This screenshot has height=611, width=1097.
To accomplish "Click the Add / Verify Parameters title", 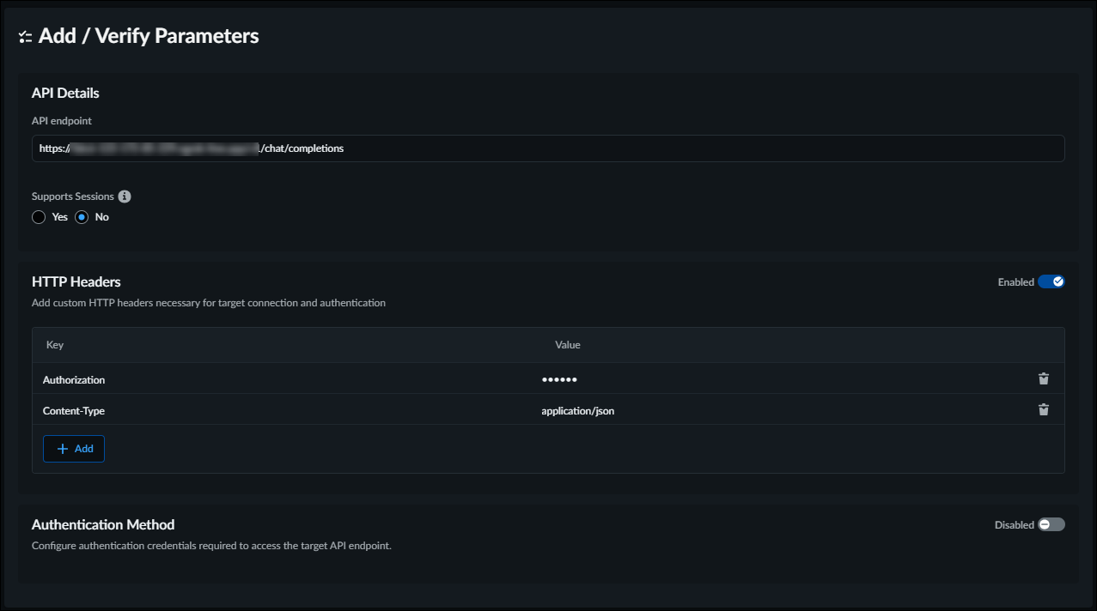I will coord(149,36).
